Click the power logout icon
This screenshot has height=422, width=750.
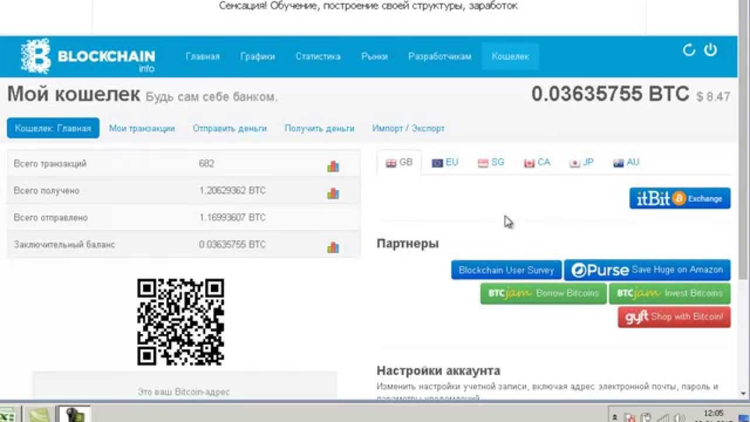point(711,50)
